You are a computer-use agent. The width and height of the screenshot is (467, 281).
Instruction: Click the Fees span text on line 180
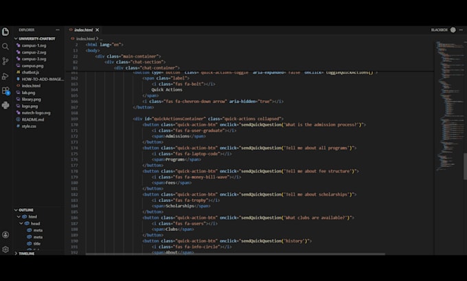click(170, 183)
